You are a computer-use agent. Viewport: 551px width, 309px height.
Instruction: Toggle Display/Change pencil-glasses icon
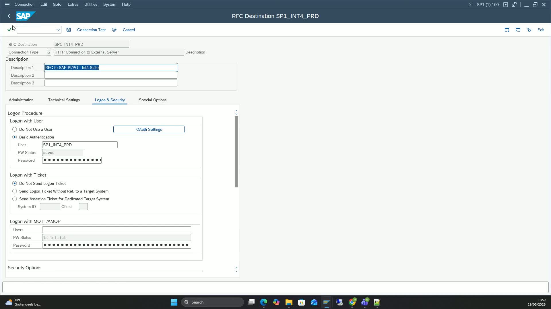point(114,30)
